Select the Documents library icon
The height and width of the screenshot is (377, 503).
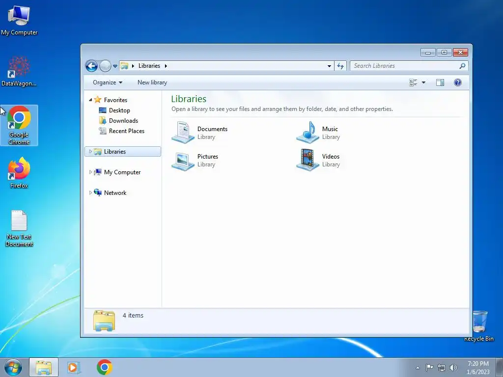(183, 133)
